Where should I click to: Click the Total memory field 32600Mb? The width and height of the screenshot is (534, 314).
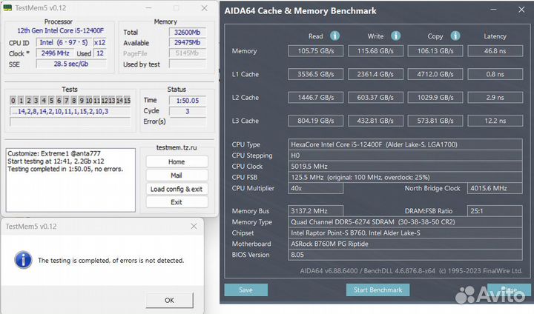(x=188, y=33)
